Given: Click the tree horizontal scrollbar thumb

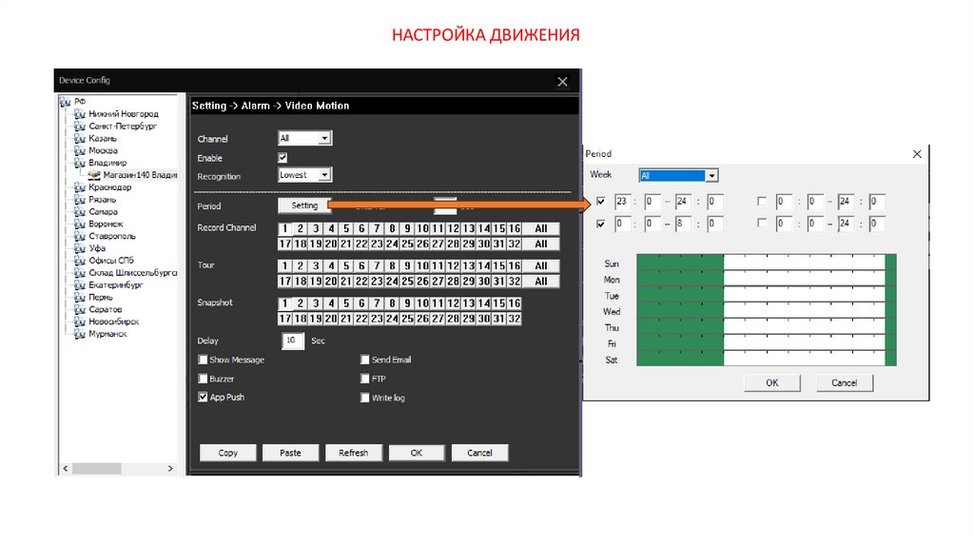Looking at the screenshot, I should coord(96,468).
